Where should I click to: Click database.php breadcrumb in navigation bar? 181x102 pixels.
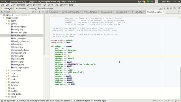[45, 8]
